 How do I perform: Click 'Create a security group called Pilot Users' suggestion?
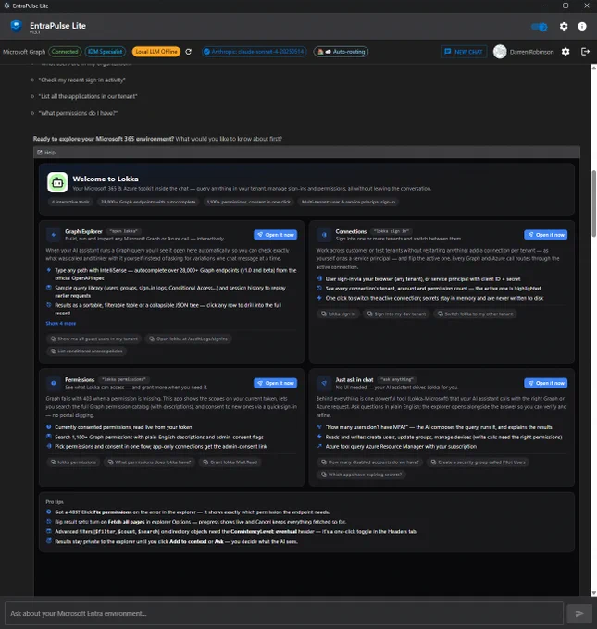[478, 462]
